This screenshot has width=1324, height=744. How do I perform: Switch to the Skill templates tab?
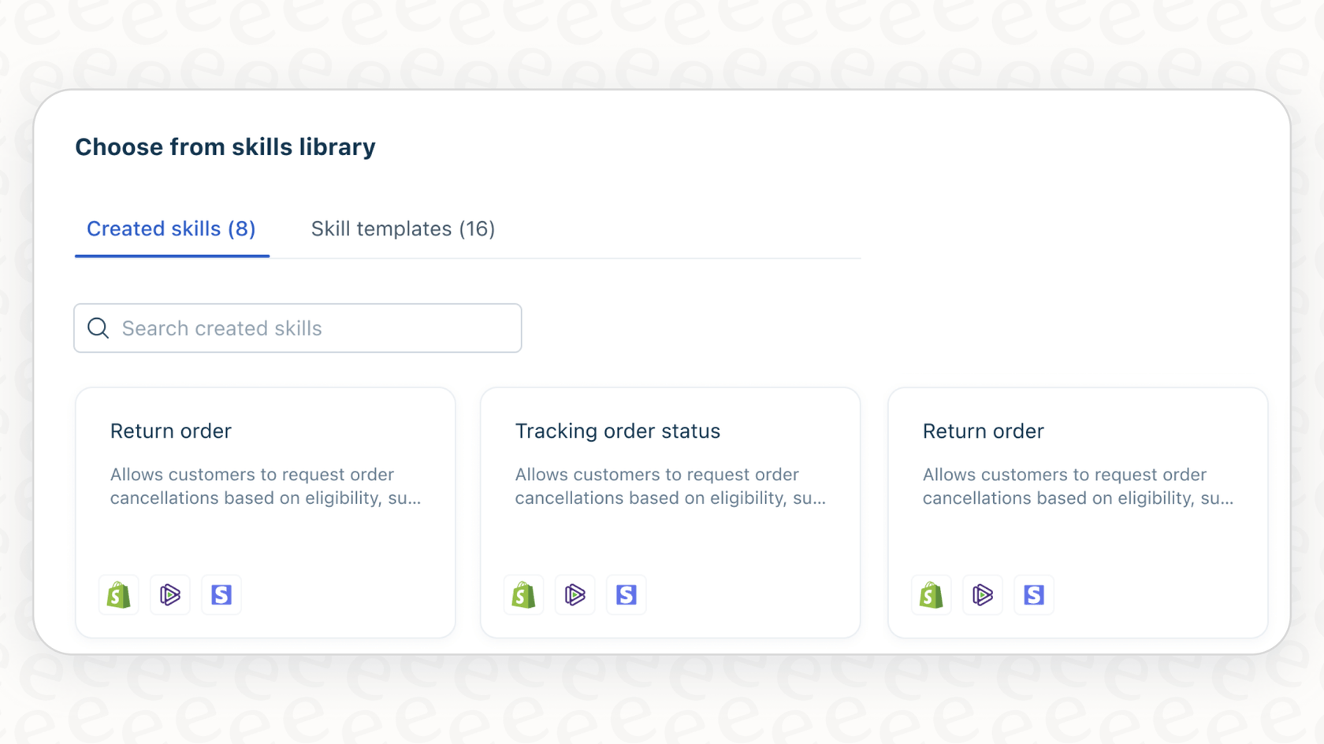[402, 229]
